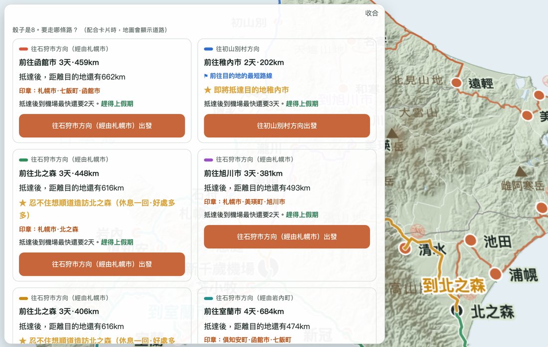
Task: Click the star icon beside 即將抵達目的地稚內市
Action: tap(208, 90)
